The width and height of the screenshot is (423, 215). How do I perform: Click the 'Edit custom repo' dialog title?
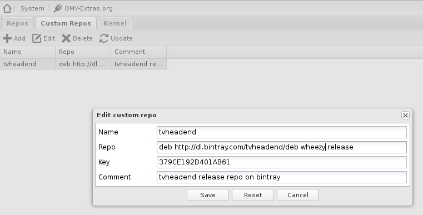click(x=127, y=115)
